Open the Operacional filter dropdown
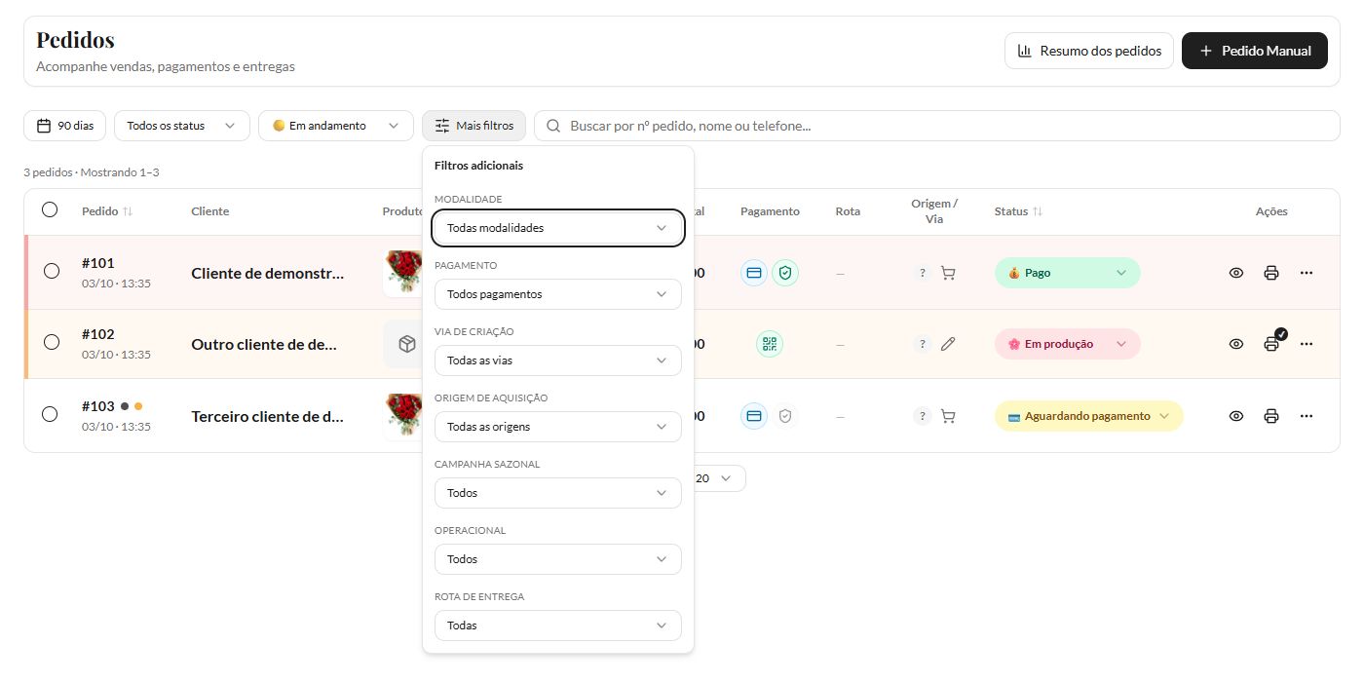 point(558,559)
